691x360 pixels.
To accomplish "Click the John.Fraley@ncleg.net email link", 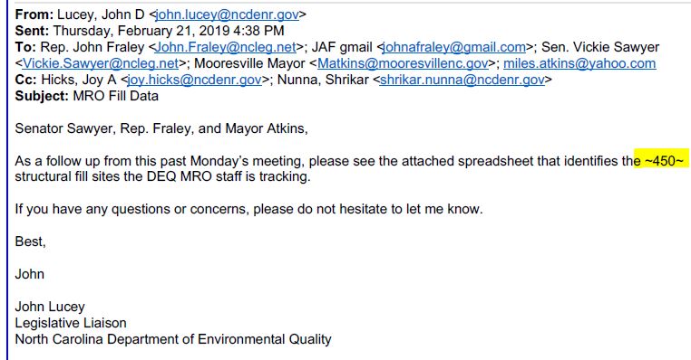I will [x=225, y=47].
